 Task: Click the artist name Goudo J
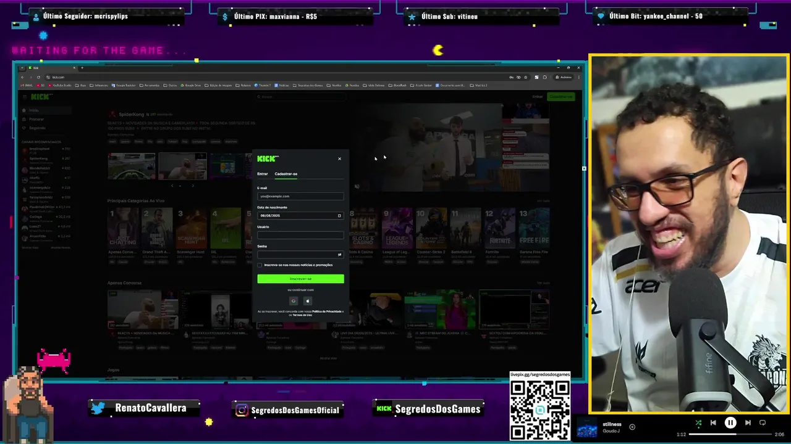point(611,431)
